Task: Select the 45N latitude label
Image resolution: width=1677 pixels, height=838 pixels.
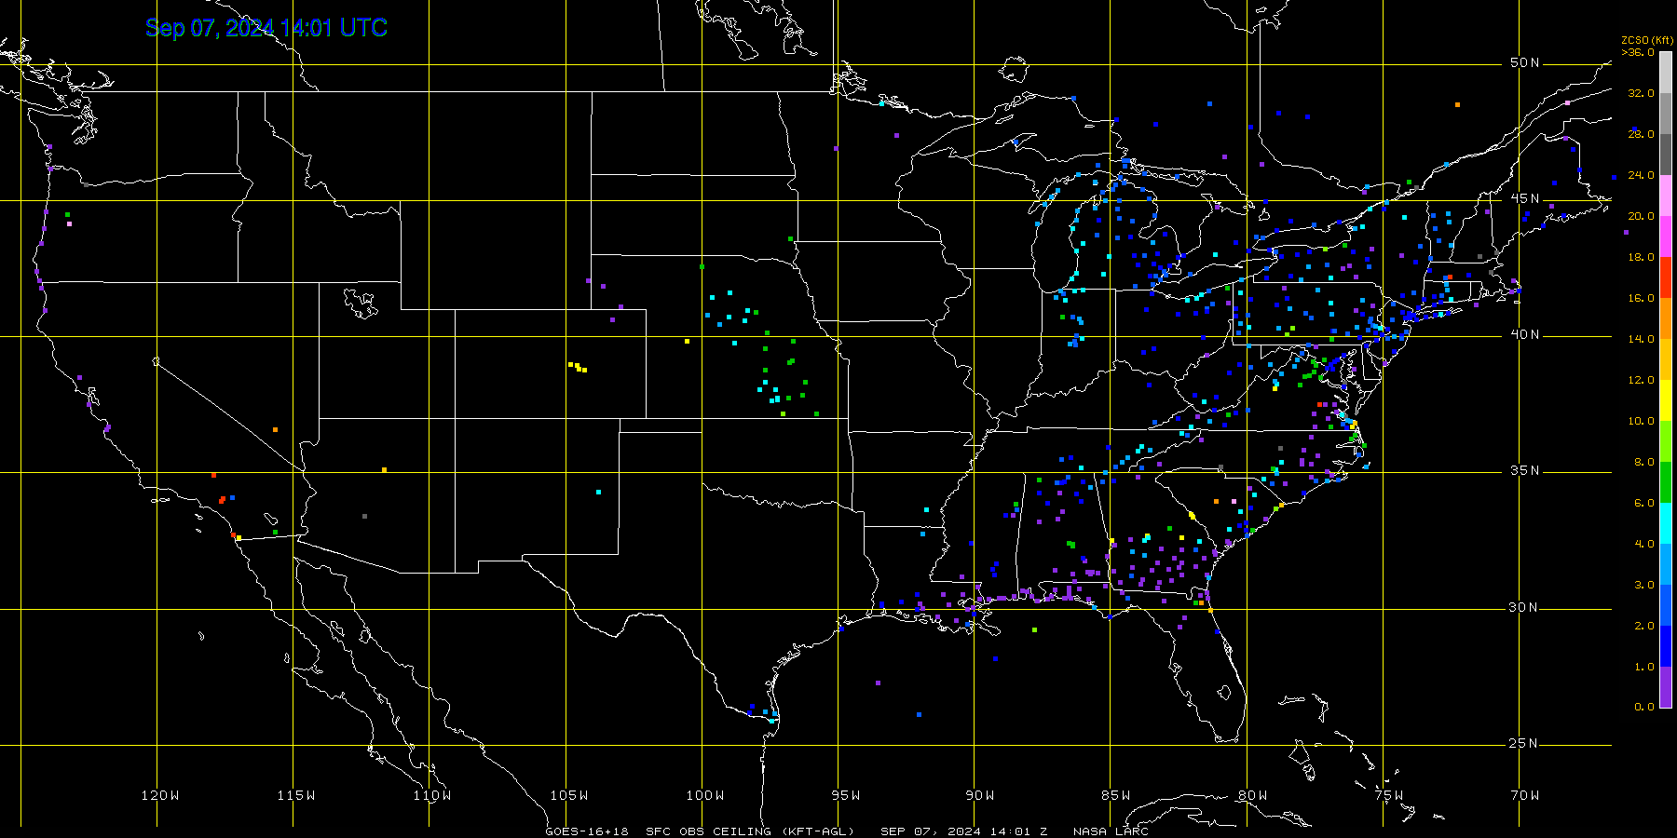Action: (x=1525, y=198)
